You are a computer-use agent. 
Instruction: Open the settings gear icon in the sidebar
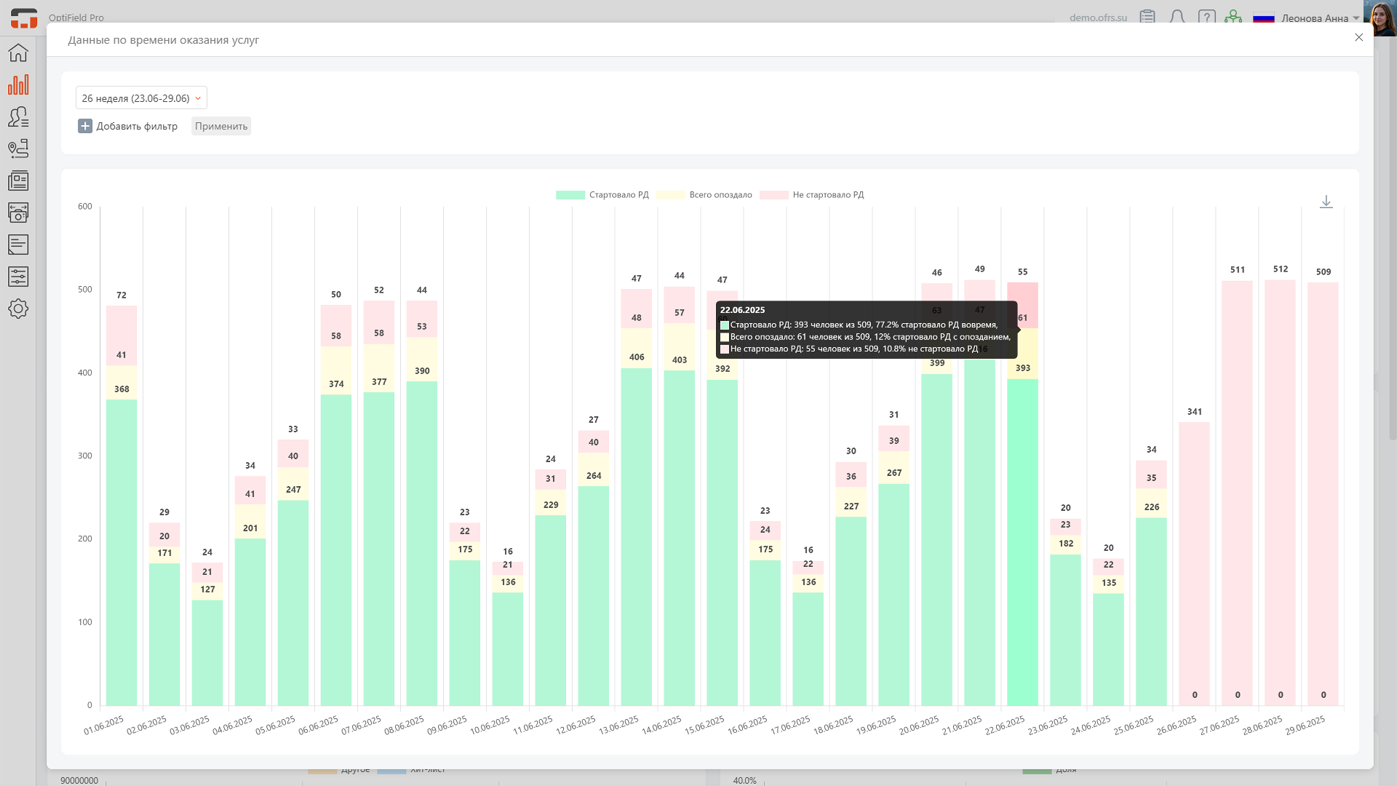click(x=18, y=309)
